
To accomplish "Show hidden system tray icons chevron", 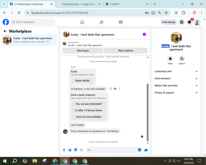I will [x=165, y=161].
